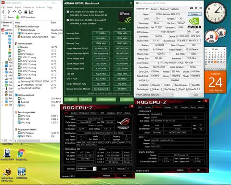
Task: Go up one level in AIDA64
Action: click(x=14, y=12)
